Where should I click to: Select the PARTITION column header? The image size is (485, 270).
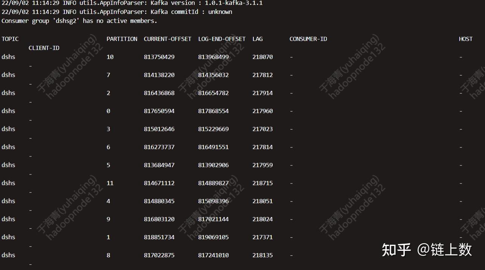click(122, 39)
